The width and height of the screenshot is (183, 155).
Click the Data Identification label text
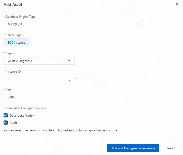pyautogui.click(x=22, y=116)
